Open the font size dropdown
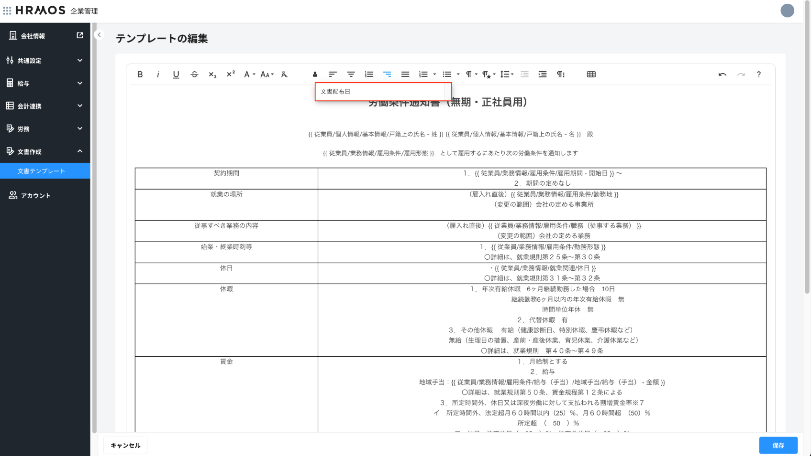This screenshot has width=811, height=456. click(267, 74)
